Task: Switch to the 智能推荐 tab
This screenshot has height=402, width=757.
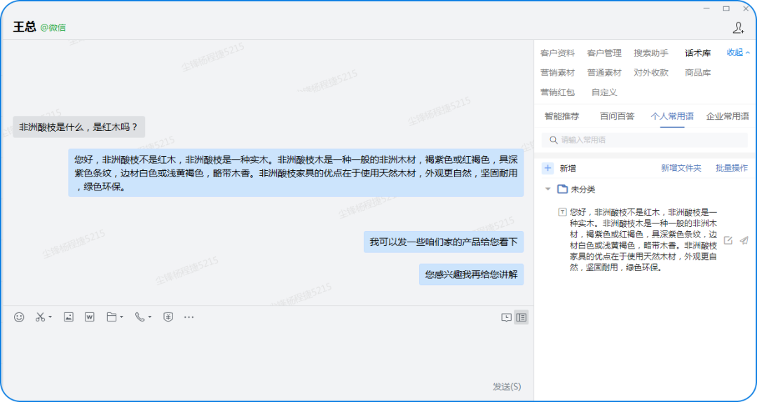Action: coord(561,116)
